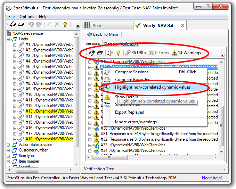236x189 pixels.
Task: Select the Extractor Verification tab
Action: click(121, 44)
